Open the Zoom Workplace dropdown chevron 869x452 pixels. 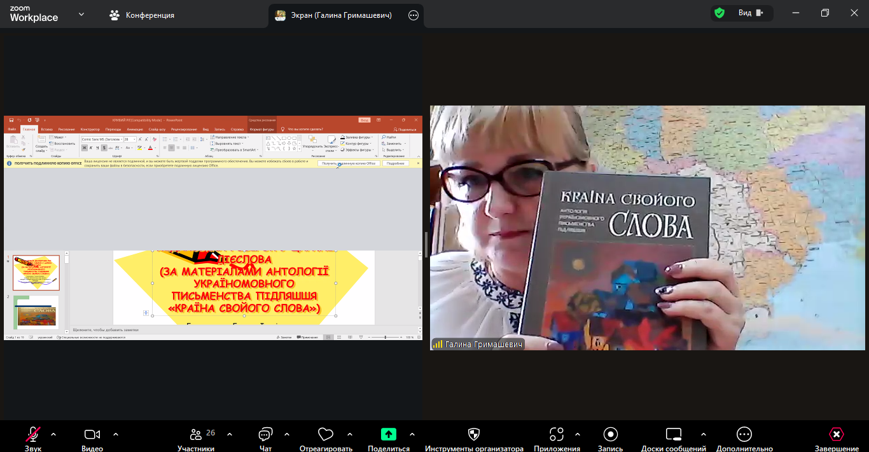pos(81,14)
